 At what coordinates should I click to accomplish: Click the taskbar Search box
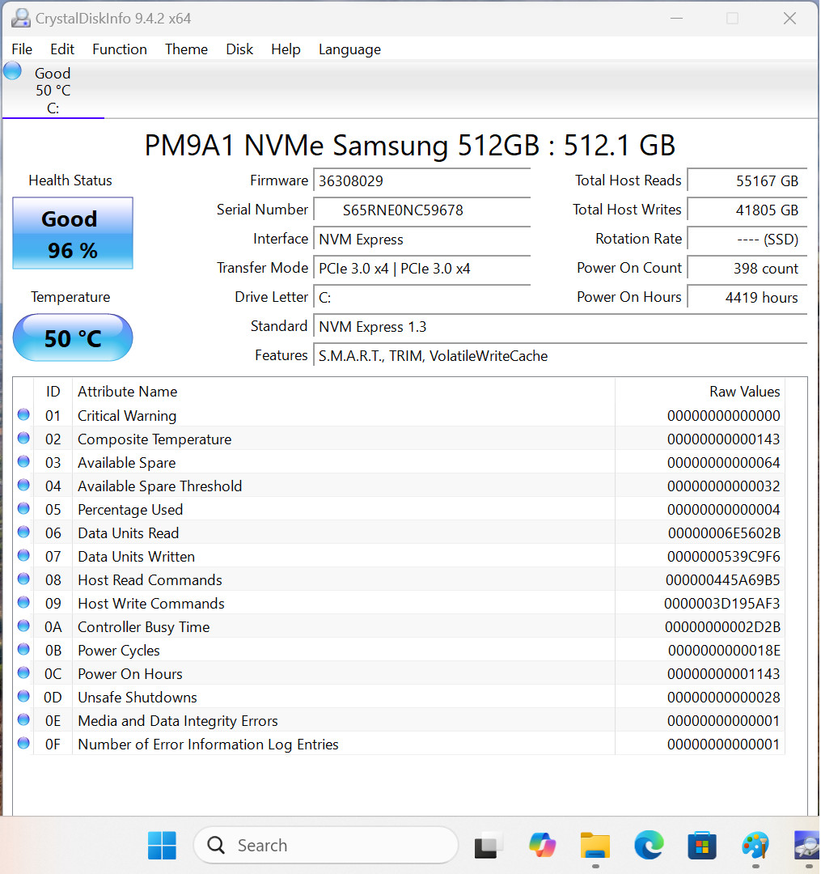click(326, 845)
